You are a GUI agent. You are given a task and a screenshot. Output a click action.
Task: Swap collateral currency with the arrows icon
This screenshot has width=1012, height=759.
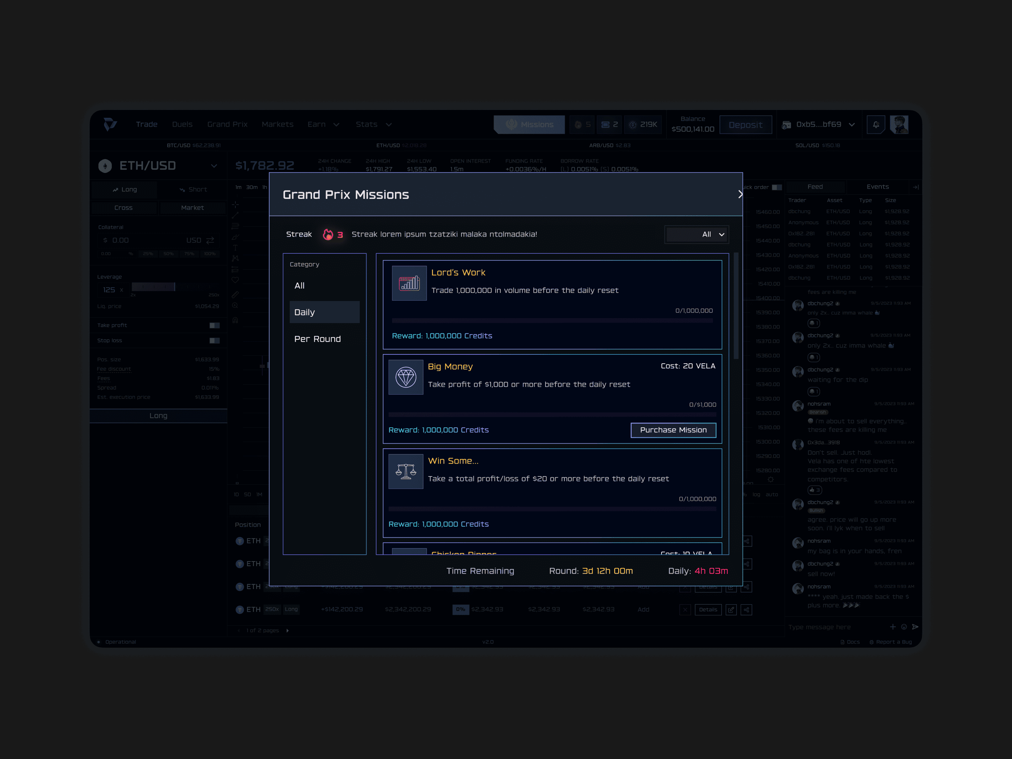210,240
